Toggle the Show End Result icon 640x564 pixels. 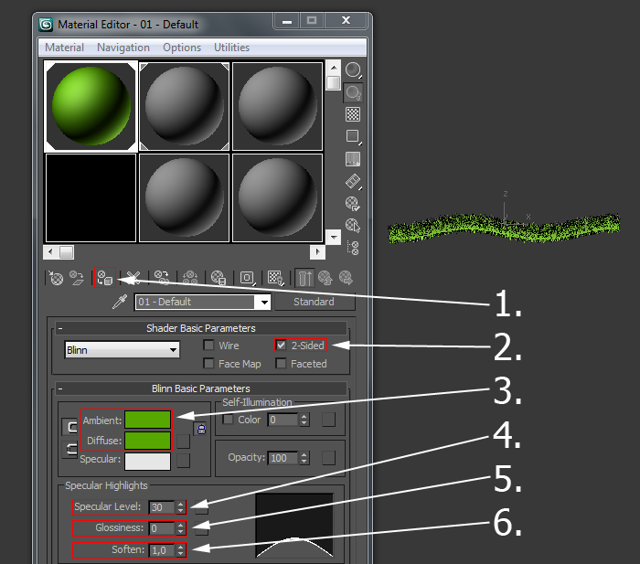304,278
